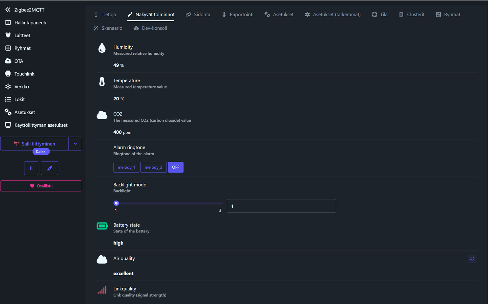Click the Touchlink icon in sidebar
The height and width of the screenshot is (304, 488).
8,74
